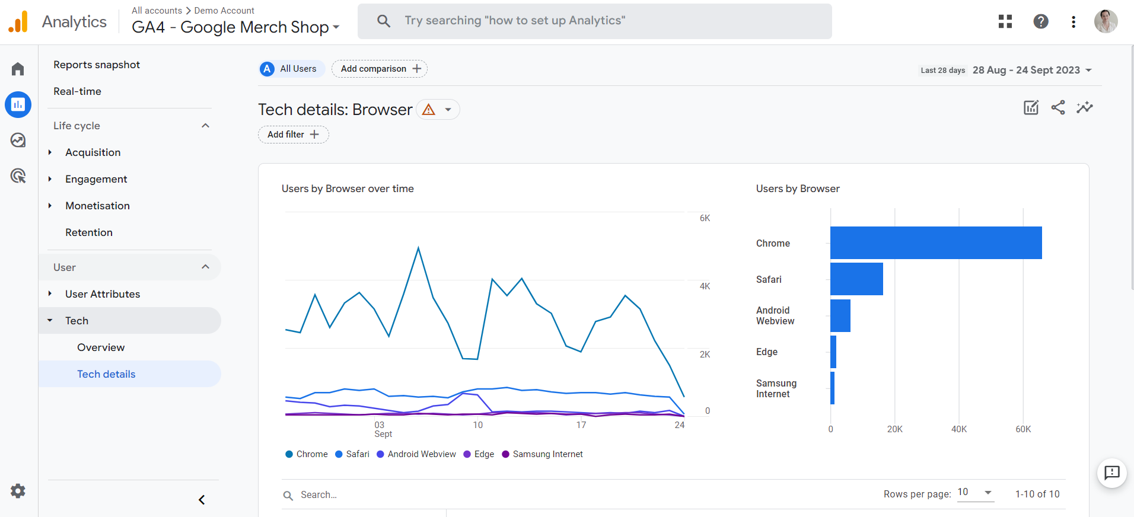The height and width of the screenshot is (517, 1134).
Task: Open the Help question mark icon
Action: point(1040,21)
